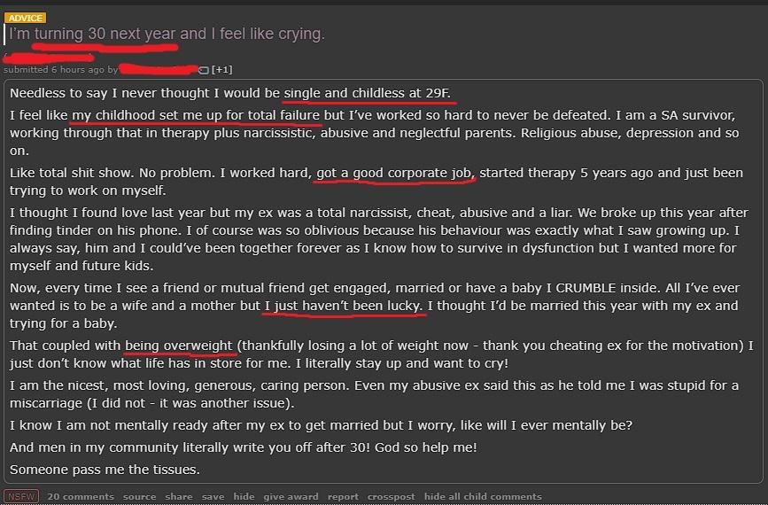Crosspost this submission
The image size is (768, 505).
click(391, 497)
